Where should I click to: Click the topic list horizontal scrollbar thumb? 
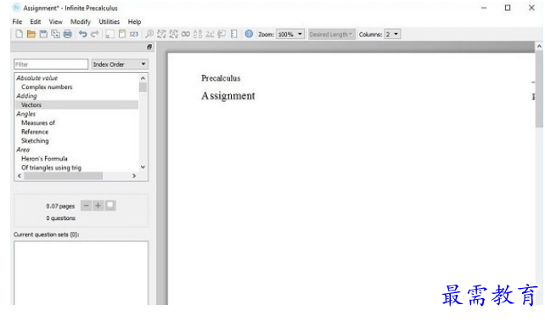[x=64, y=176]
